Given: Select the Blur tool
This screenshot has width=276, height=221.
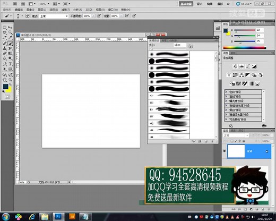Looking at the screenshot, I should 5,58.
